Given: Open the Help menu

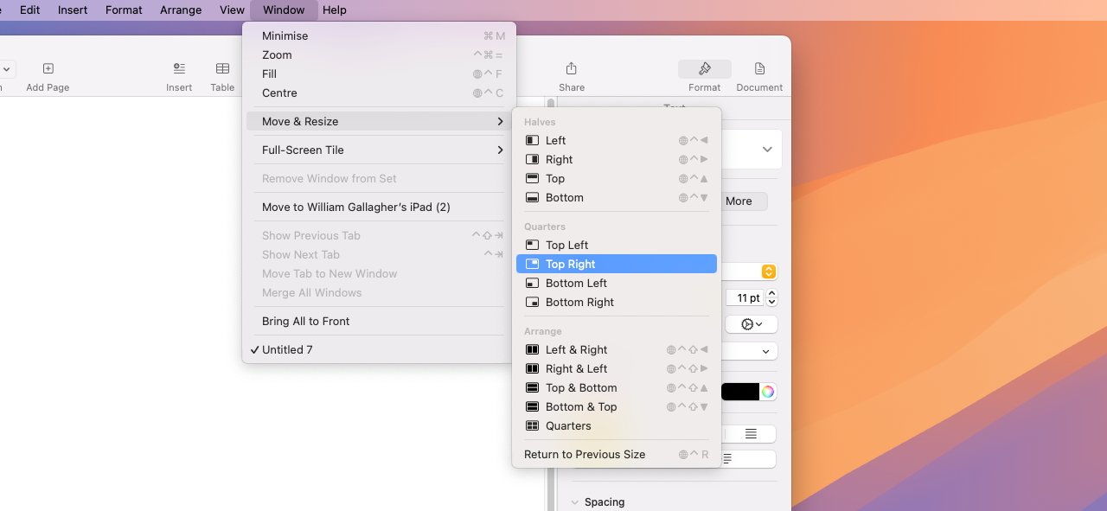Looking at the screenshot, I should [334, 10].
